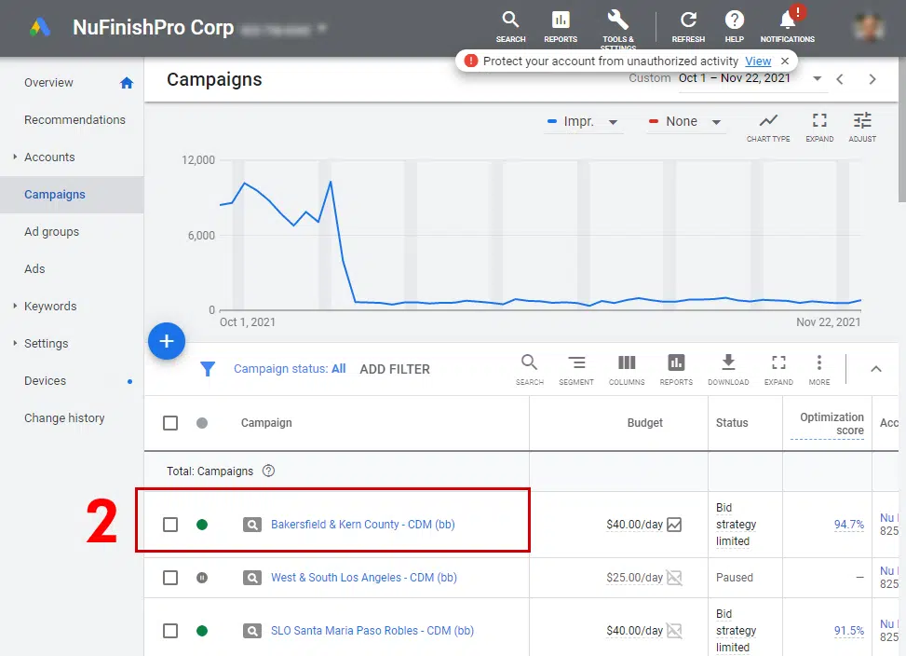Viewport: 906px width, 656px height.
Task: Open the Help menu
Action: point(734,27)
